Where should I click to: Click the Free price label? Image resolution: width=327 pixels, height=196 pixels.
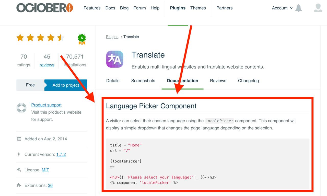[x=30, y=85]
